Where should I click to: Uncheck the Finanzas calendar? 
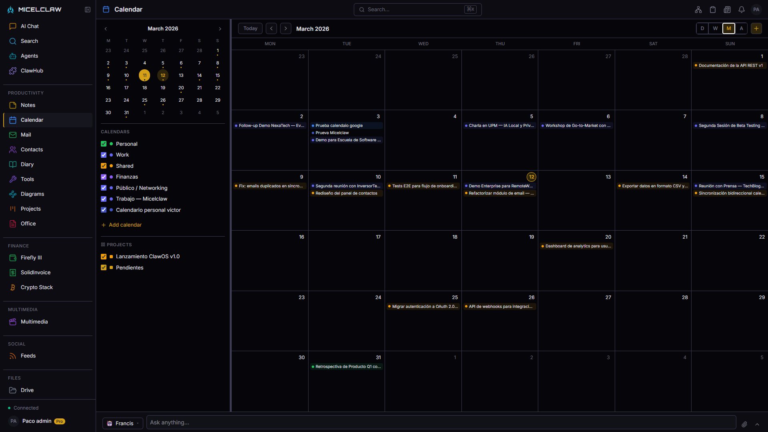click(104, 177)
